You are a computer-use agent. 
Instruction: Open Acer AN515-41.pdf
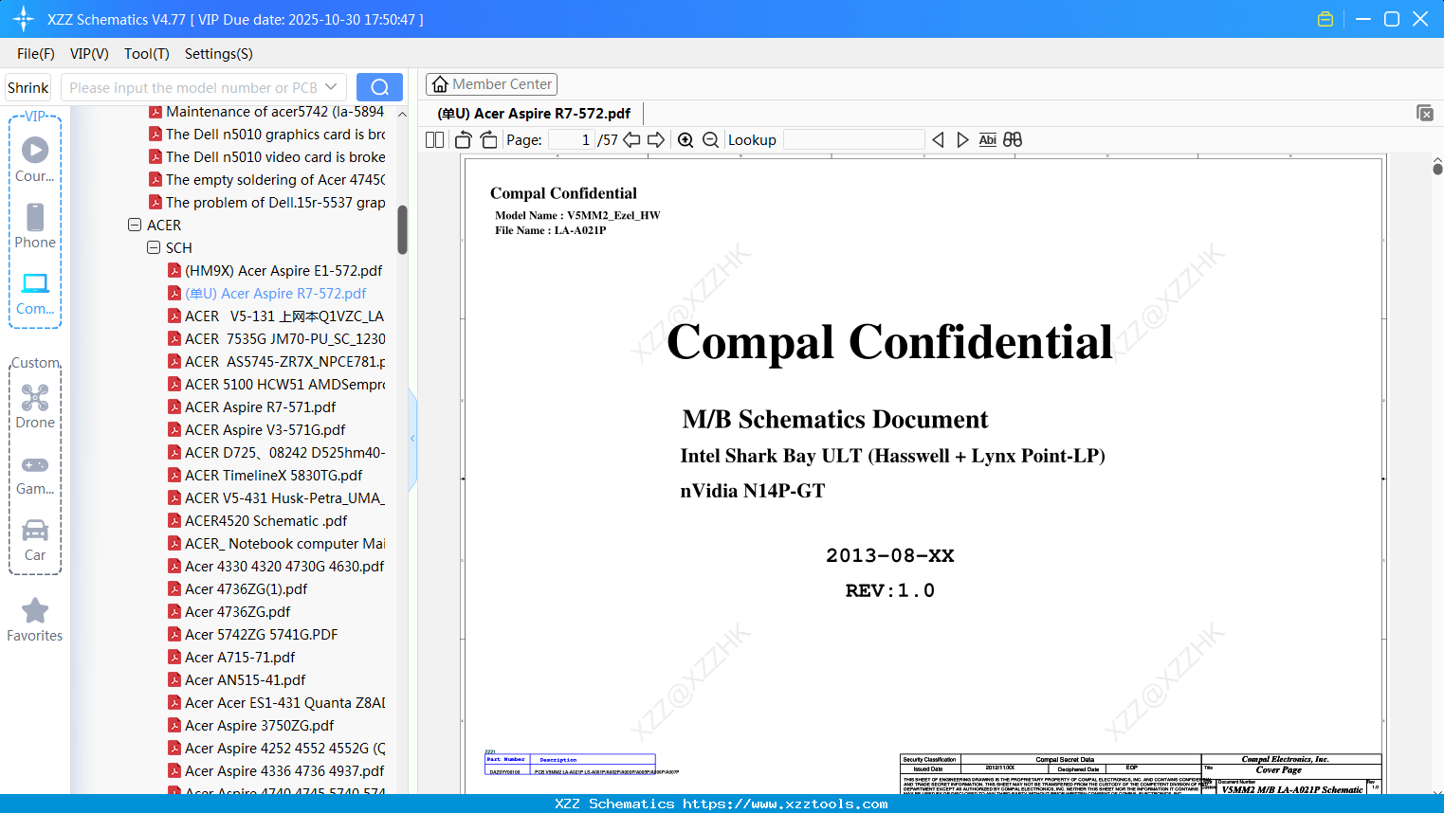pyautogui.click(x=245, y=680)
